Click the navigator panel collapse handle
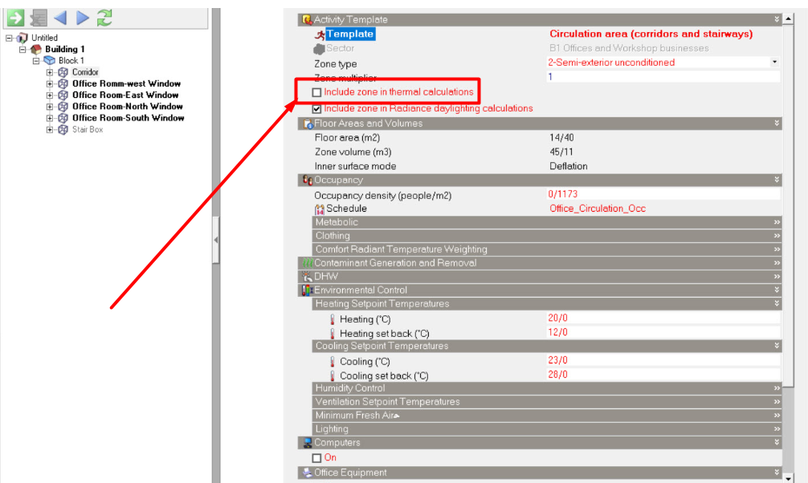The height and width of the screenshot is (483, 808). (x=216, y=240)
